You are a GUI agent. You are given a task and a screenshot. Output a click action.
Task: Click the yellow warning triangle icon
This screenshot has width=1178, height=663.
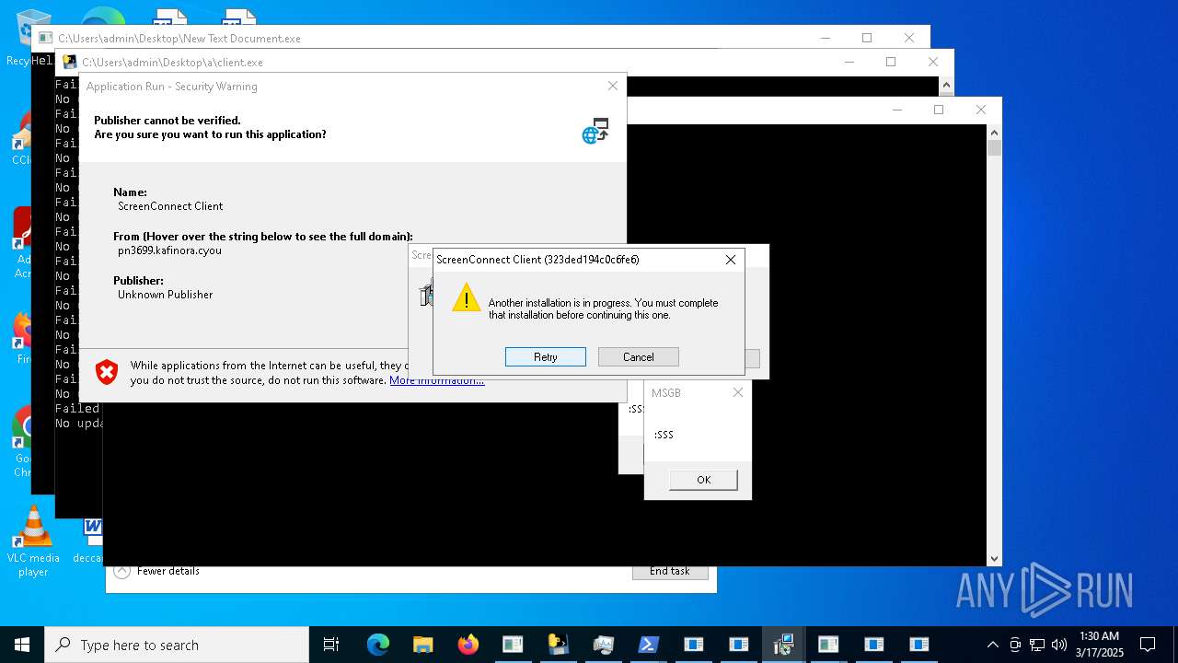(x=467, y=297)
